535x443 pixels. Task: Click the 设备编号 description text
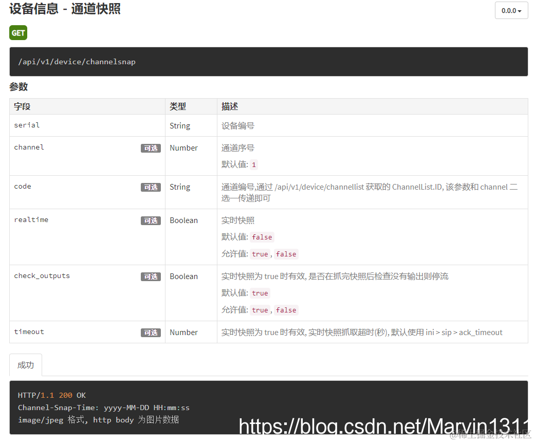coord(238,126)
